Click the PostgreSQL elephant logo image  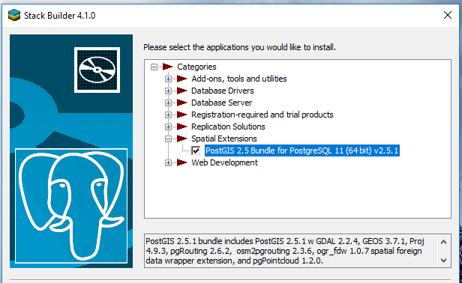point(71,206)
